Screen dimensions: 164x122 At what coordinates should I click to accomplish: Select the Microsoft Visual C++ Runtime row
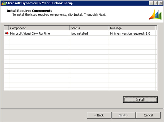click(x=81, y=33)
